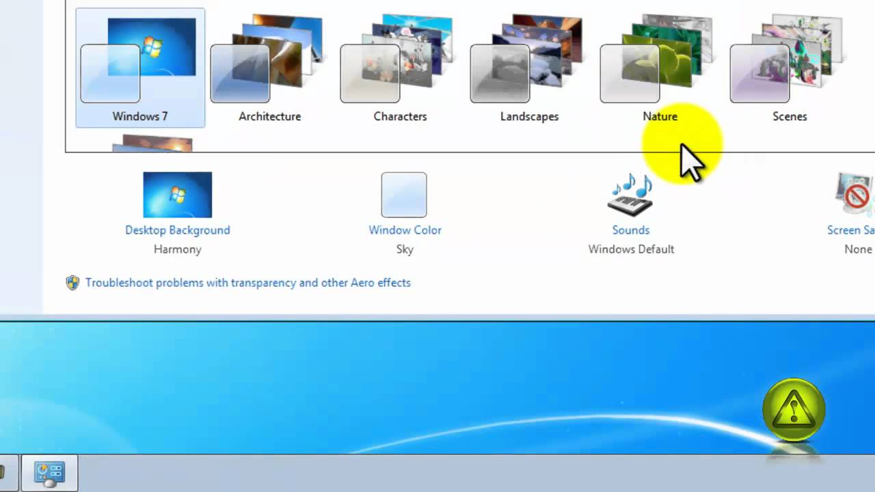This screenshot has width=875, height=492.
Task: Click the Desktop Background text link
Action: pyautogui.click(x=178, y=230)
